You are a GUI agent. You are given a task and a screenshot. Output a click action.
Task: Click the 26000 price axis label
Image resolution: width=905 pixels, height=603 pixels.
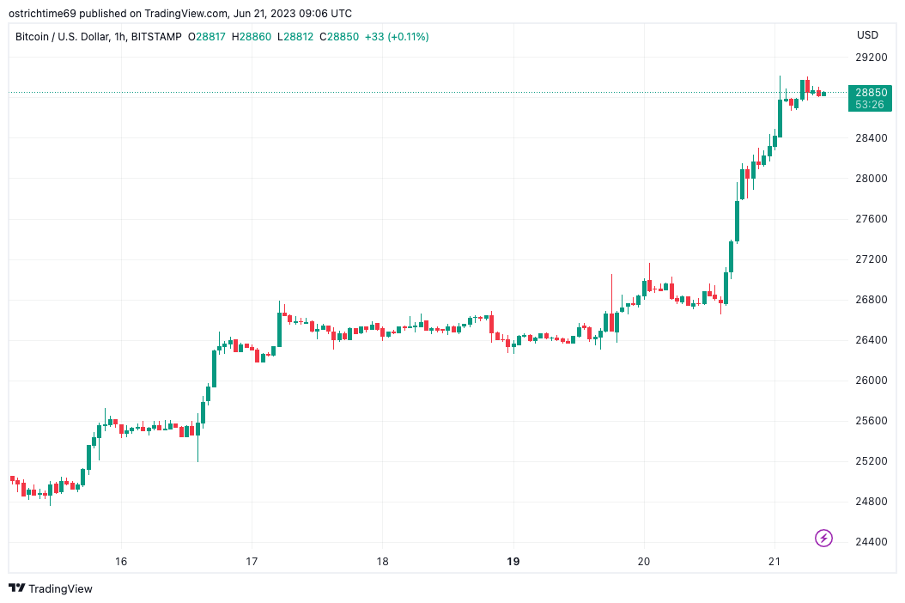click(872, 381)
